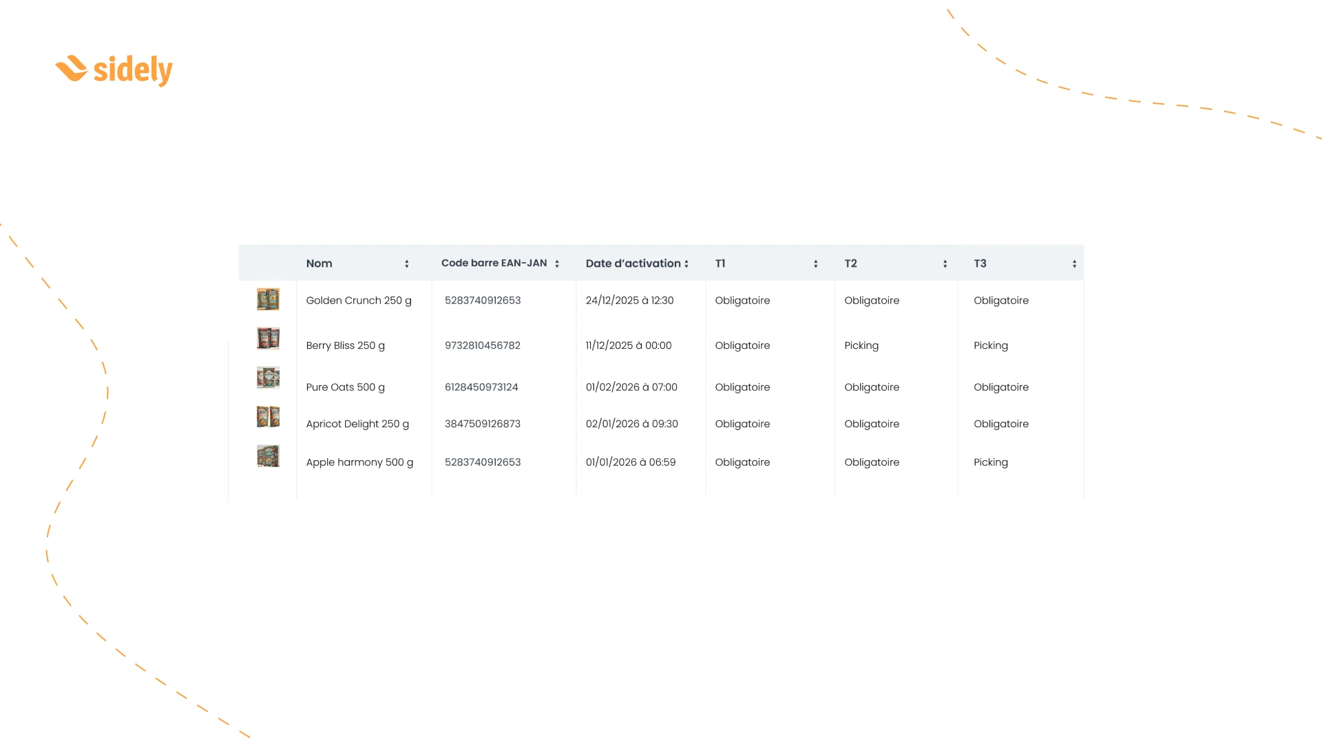Screen dimensions: 1322x743
Task: Sort the T2 column arrows
Action: point(945,264)
